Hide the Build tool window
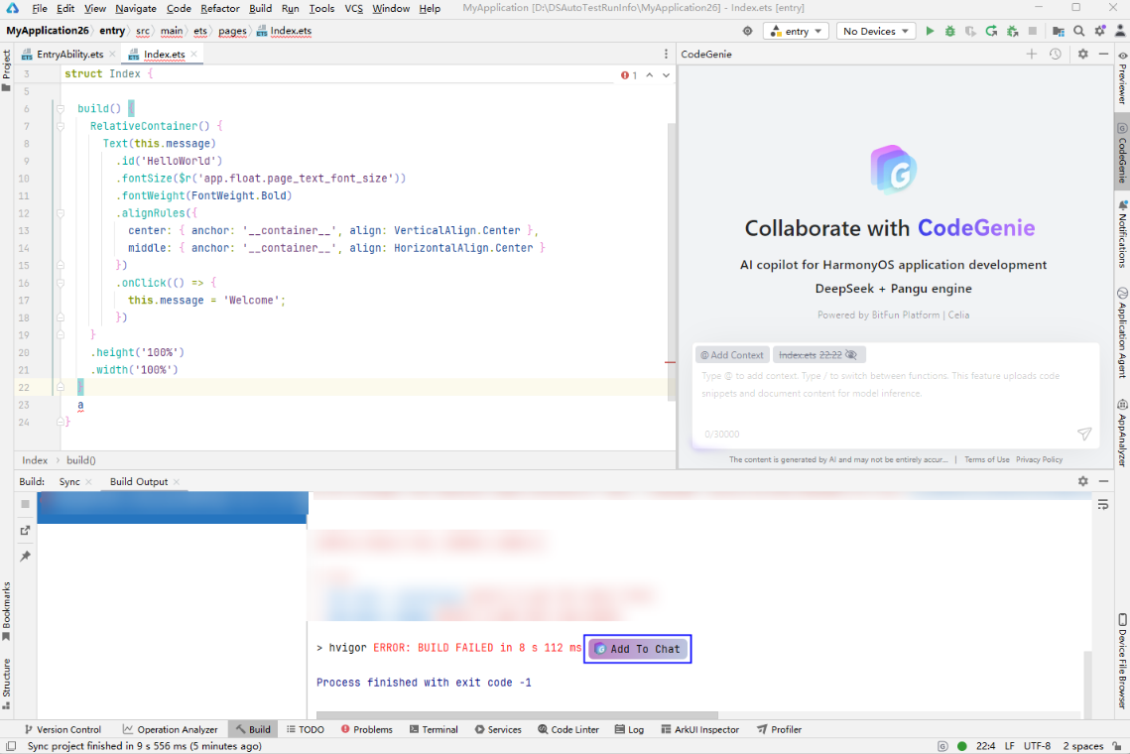The width and height of the screenshot is (1130, 754). click(x=1103, y=481)
